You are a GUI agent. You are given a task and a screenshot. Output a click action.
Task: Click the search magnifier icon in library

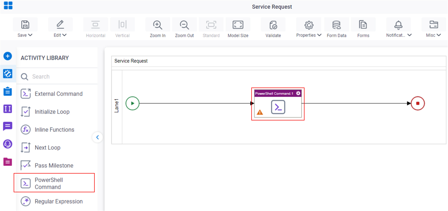(x=25, y=77)
